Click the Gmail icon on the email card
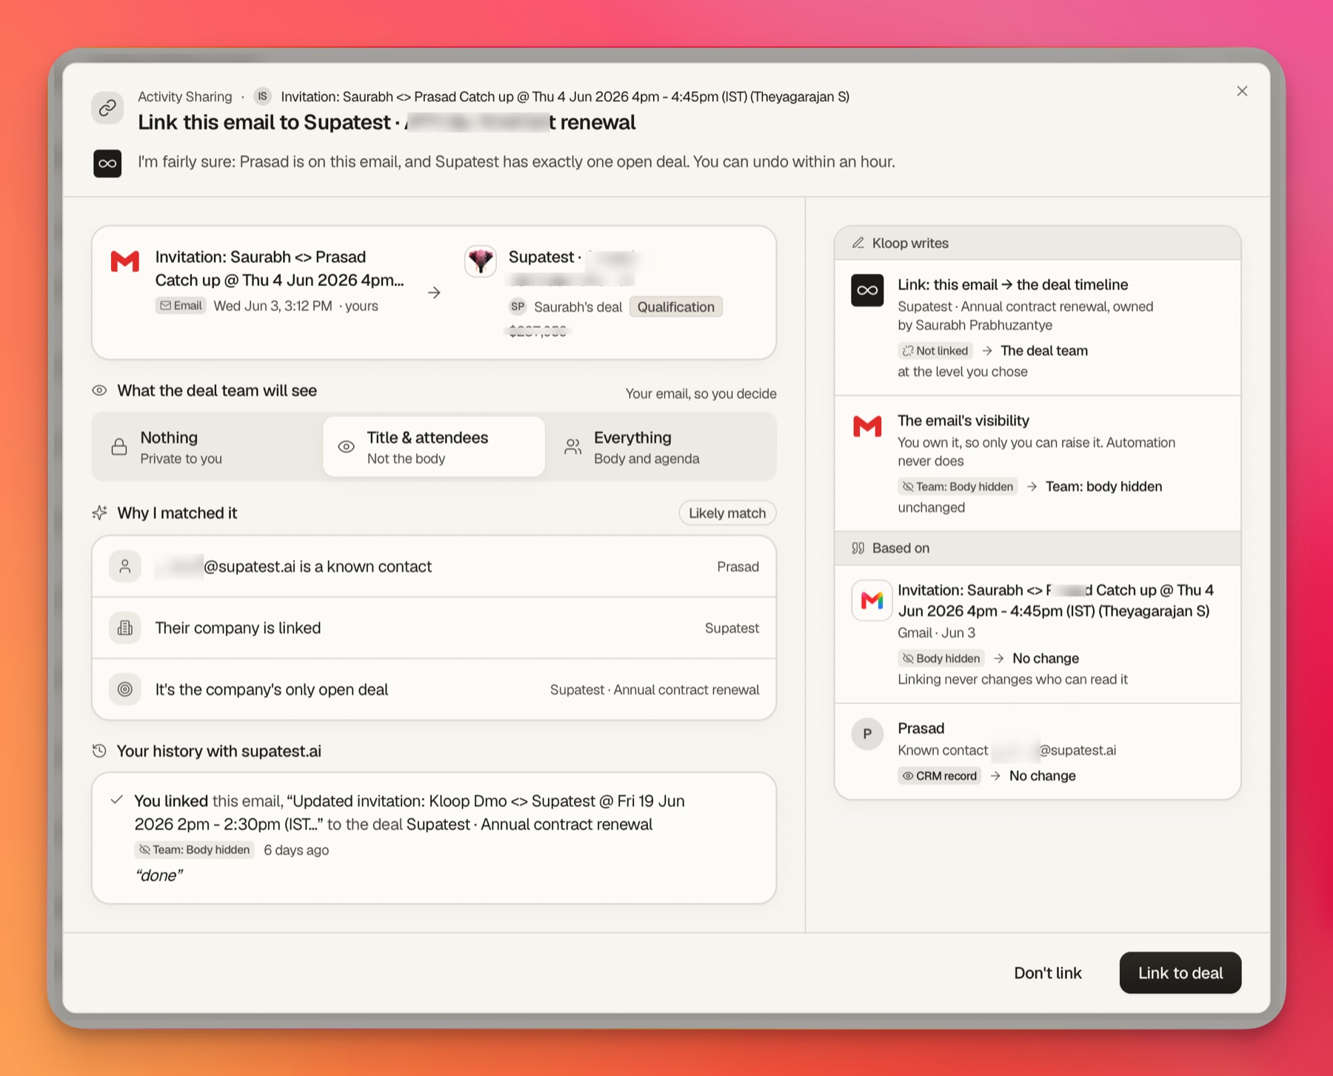The height and width of the screenshot is (1076, 1333). [125, 261]
